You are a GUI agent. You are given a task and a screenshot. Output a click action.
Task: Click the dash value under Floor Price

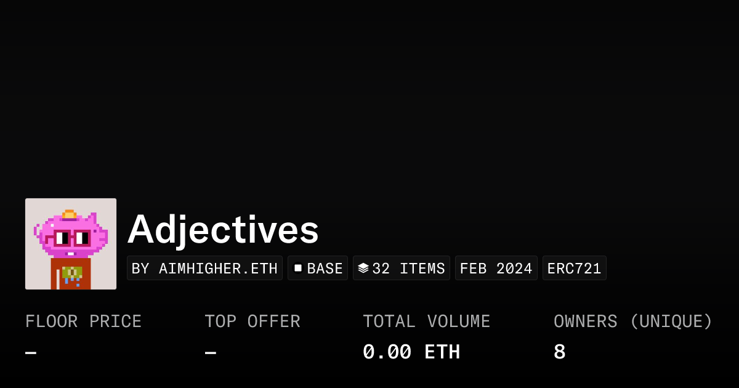31,353
